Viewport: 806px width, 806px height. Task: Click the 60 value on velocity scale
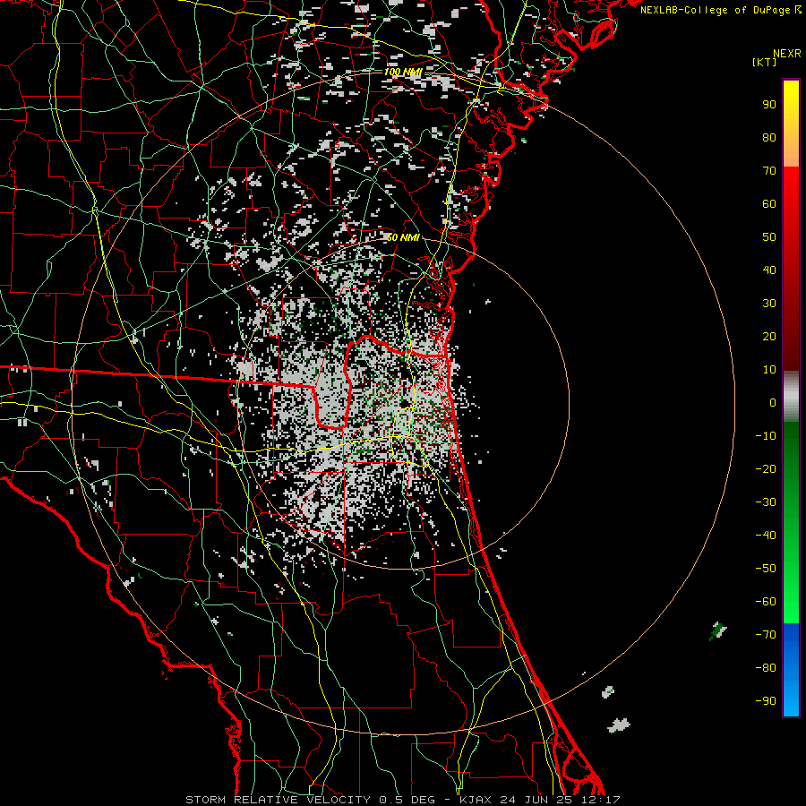769,203
